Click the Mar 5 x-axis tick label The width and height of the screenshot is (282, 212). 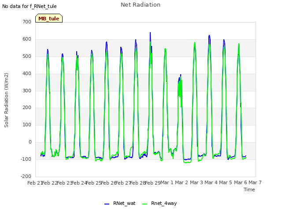point(226,182)
